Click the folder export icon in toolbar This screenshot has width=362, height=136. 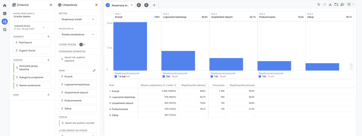(336, 4)
